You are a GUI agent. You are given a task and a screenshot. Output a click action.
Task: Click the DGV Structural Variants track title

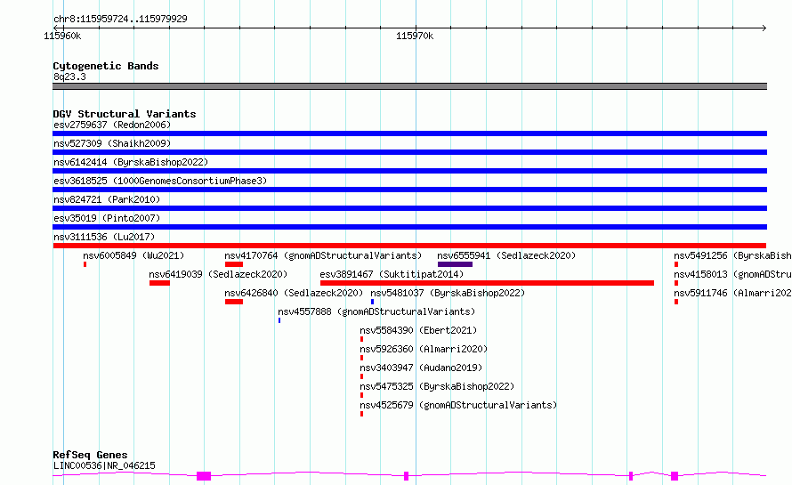tap(125, 114)
